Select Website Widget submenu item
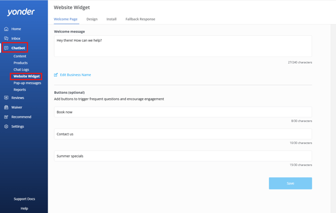 click(x=27, y=76)
